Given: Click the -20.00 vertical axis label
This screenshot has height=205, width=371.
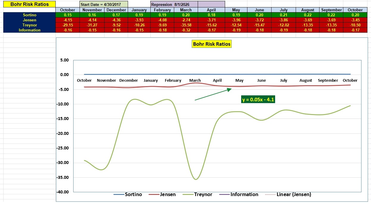Looking at the screenshot, I should 63,133.
